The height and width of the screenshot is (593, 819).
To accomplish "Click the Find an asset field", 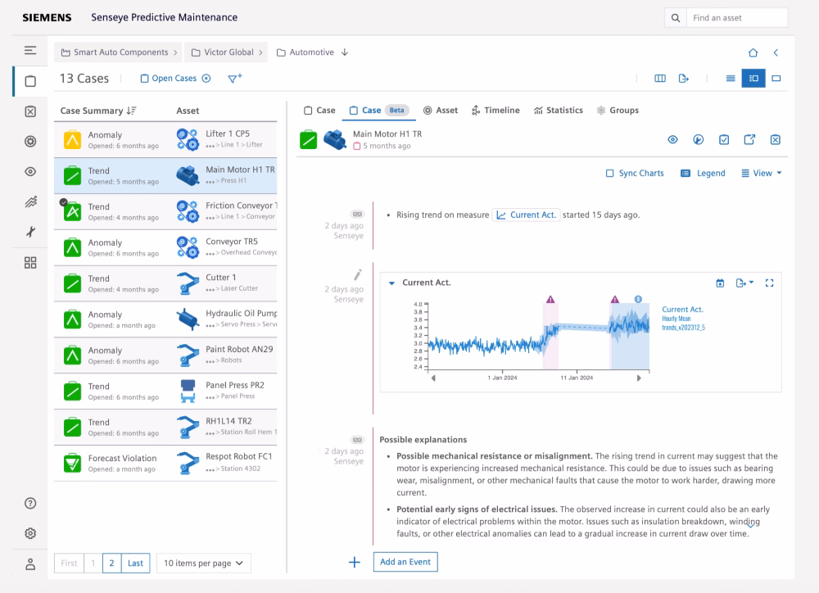I will click(737, 18).
